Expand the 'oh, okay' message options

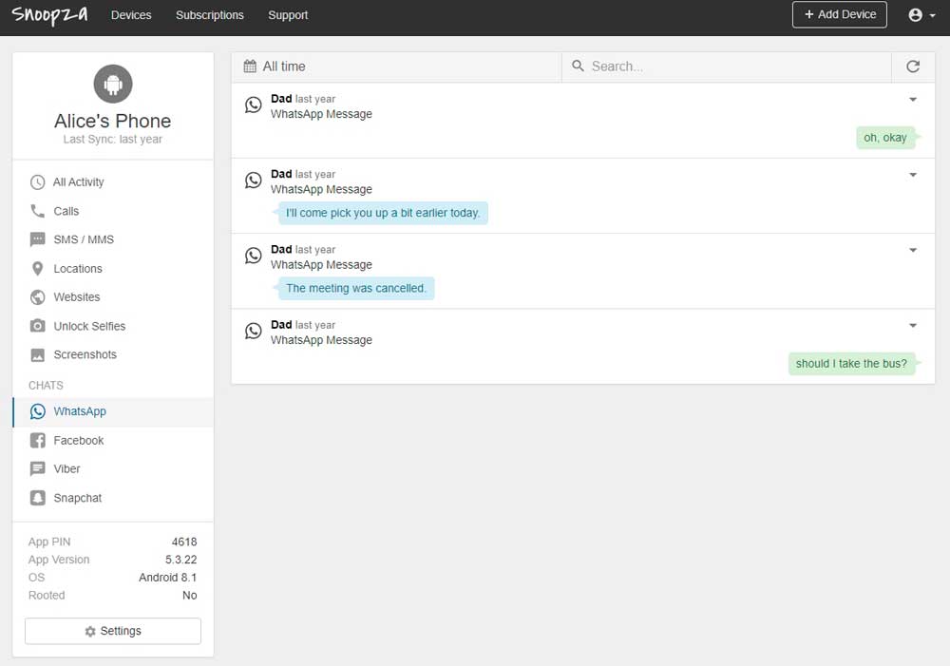[x=912, y=100]
